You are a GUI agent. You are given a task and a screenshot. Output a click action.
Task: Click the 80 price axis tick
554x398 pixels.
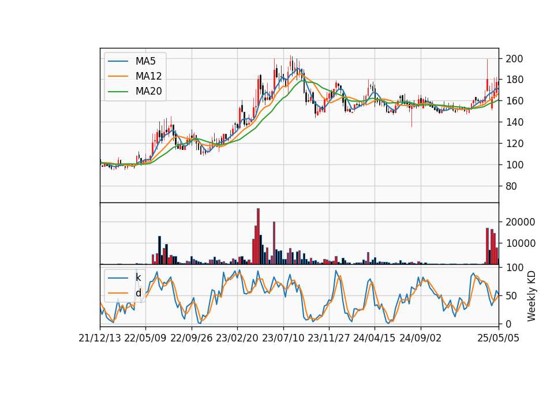click(511, 186)
